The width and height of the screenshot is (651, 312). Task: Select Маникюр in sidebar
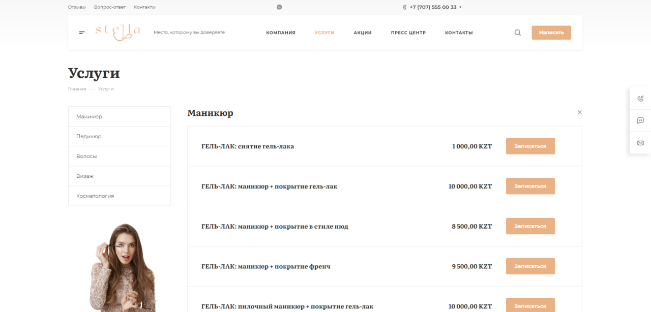pyautogui.click(x=120, y=116)
